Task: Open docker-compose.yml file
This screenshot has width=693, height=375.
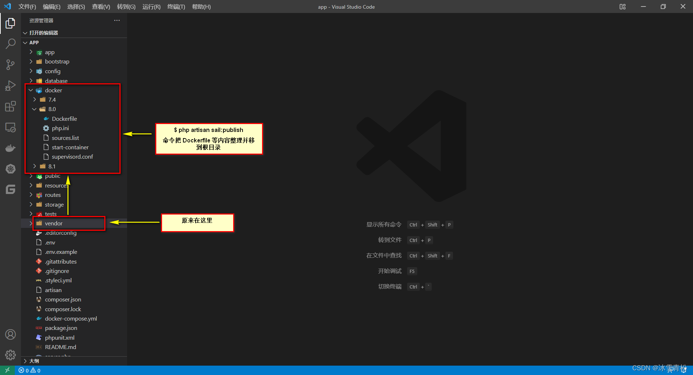Action: pyautogui.click(x=71, y=319)
